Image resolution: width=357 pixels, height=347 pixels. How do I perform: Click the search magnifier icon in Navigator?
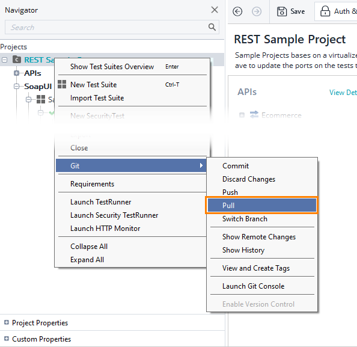(212, 27)
